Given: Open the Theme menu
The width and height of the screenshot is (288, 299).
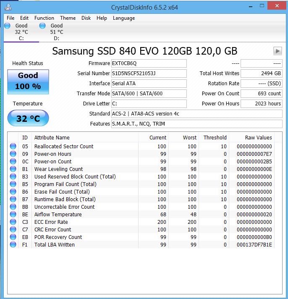Looking at the screenshot, I should point(68,18).
